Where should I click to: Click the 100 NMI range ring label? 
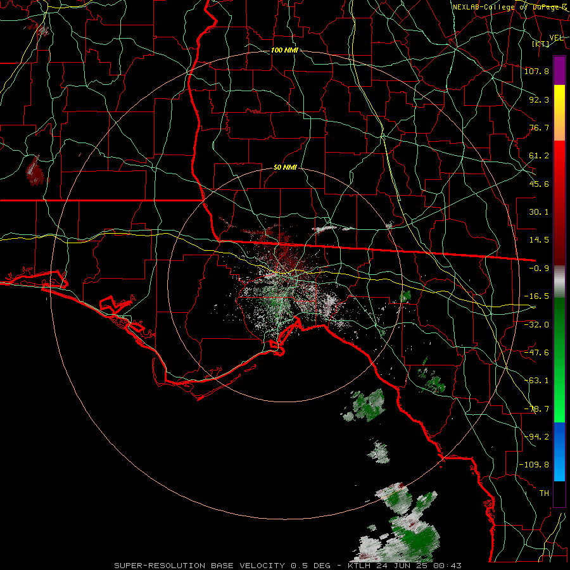coord(284,50)
